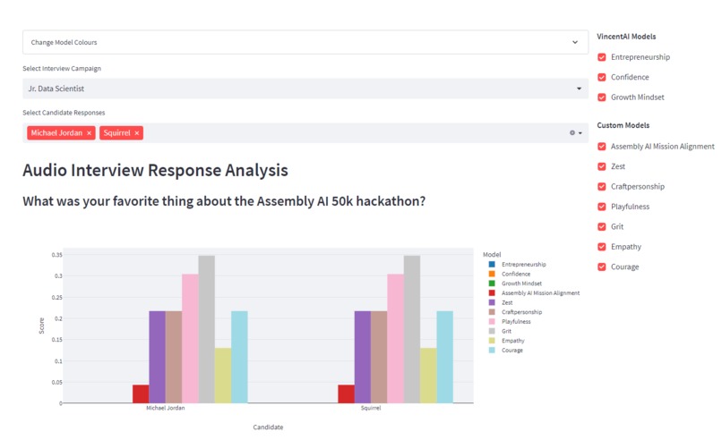
Task: Click Squirrel's grey Grit bar
Action: 412,329
